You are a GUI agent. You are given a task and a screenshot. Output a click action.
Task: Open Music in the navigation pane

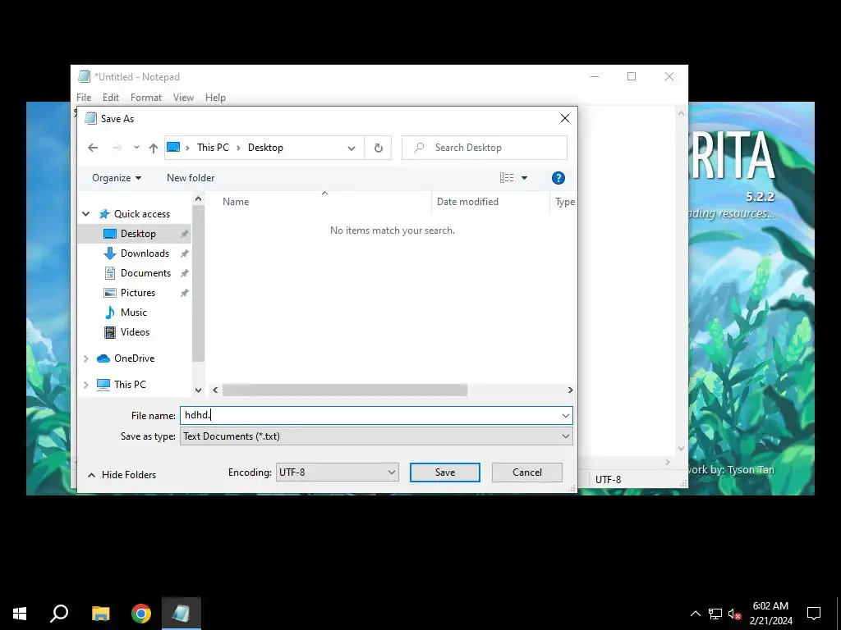tap(134, 313)
